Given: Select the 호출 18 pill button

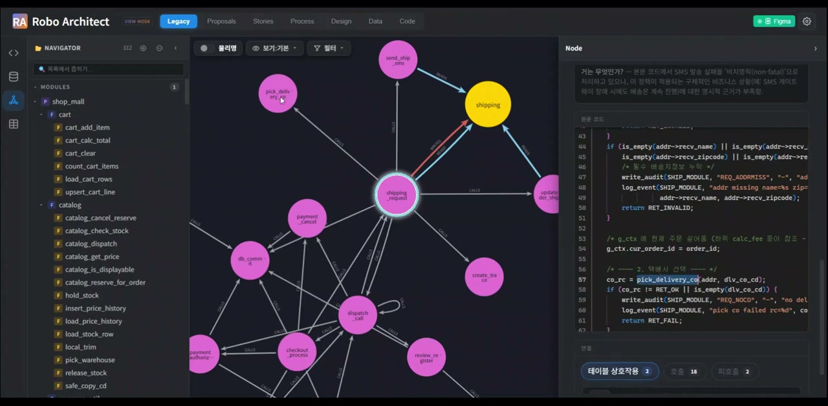Looking at the screenshot, I should point(683,372).
